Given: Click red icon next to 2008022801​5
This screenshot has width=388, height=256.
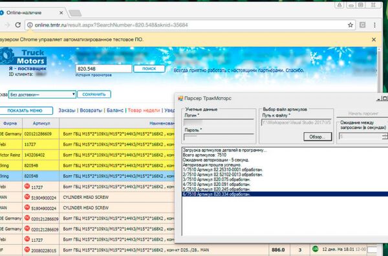Looking at the screenshot, I should [27, 249].
